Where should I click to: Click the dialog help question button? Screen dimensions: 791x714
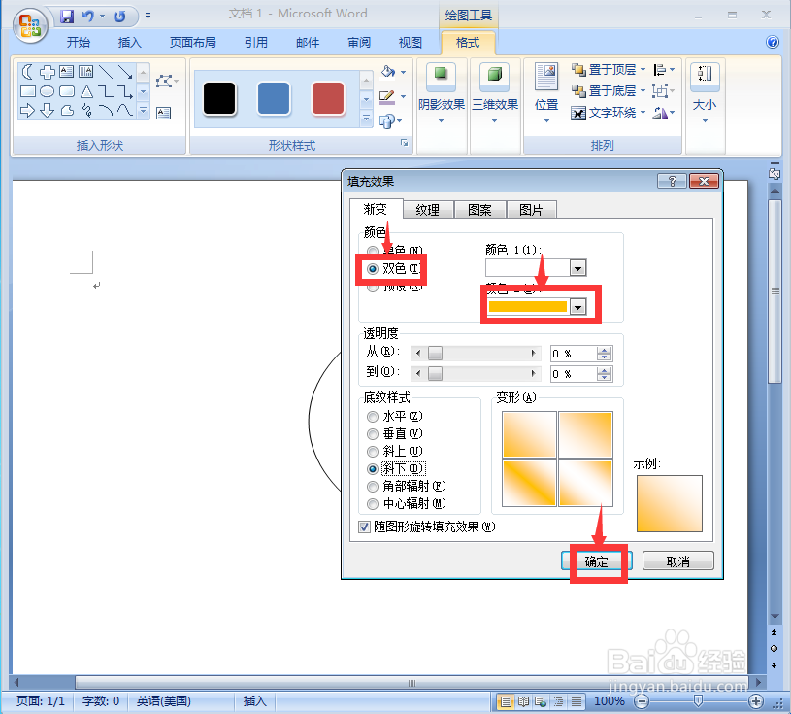[672, 182]
